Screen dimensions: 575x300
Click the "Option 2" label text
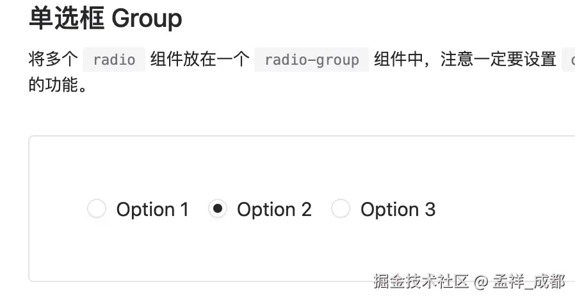[x=274, y=210]
